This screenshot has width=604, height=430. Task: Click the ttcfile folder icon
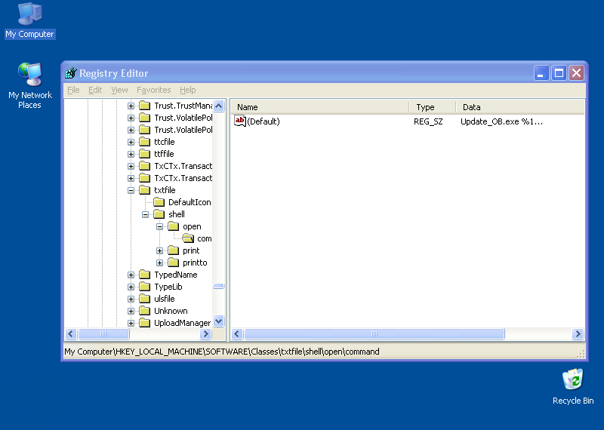pyautogui.click(x=144, y=142)
